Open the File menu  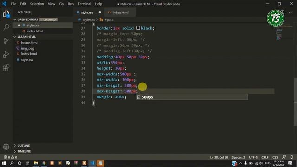tap(13, 4)
